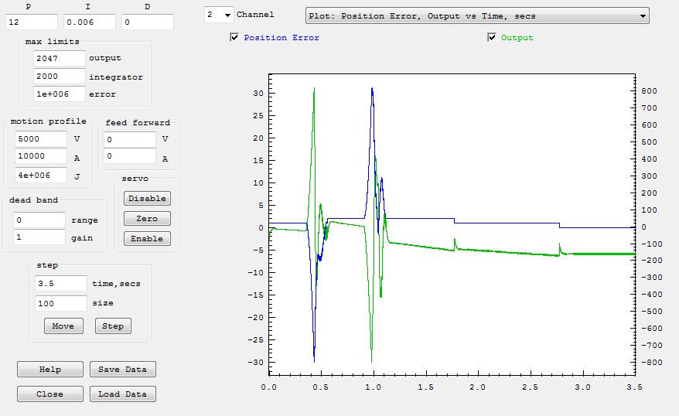Click the D gain input field
Image resolution: width=679 pixels, height=416 pixels.
point(147,22)
